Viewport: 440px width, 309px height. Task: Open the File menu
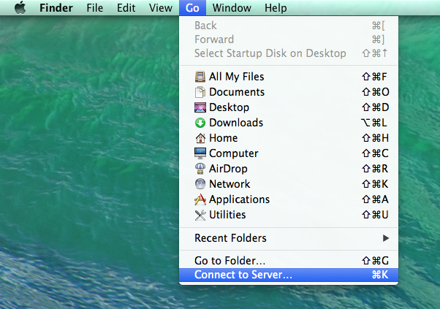pyautogui.click(x=94, y=8)
